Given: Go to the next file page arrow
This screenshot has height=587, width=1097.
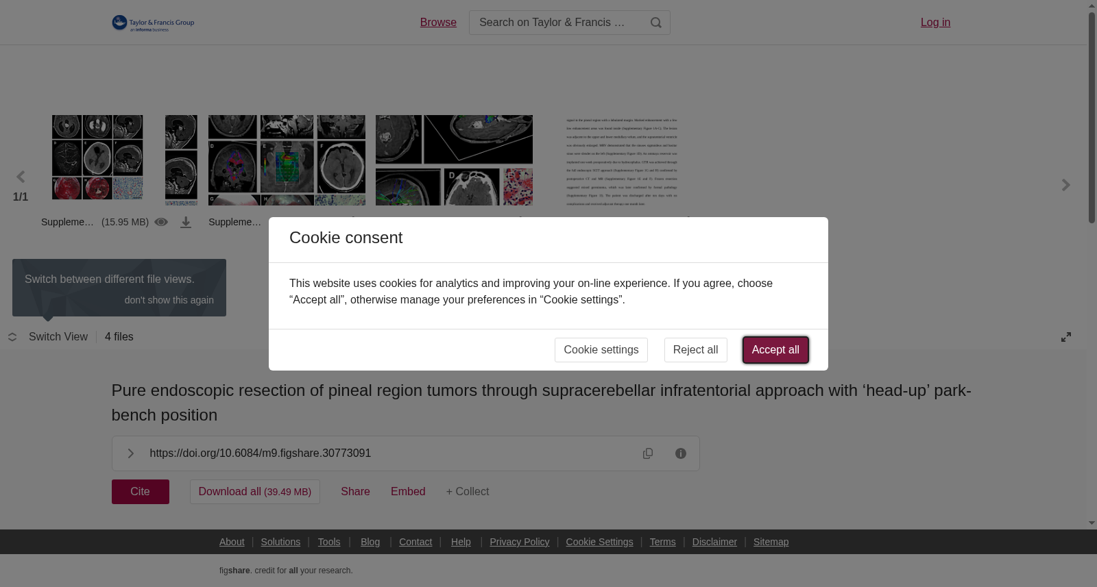Looking at the screenshot, I should coord(1065,185).
